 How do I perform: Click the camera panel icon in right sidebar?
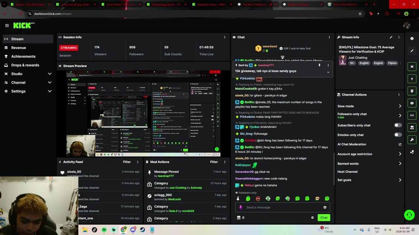[x=412, y=128]
